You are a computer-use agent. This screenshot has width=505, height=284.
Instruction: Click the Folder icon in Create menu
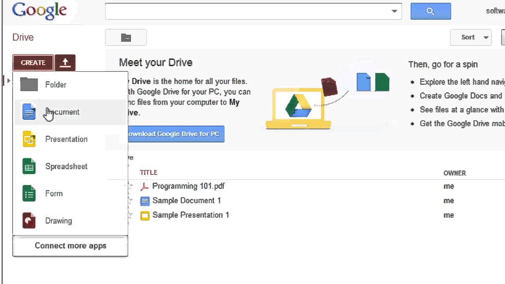(x=29, y=84)
